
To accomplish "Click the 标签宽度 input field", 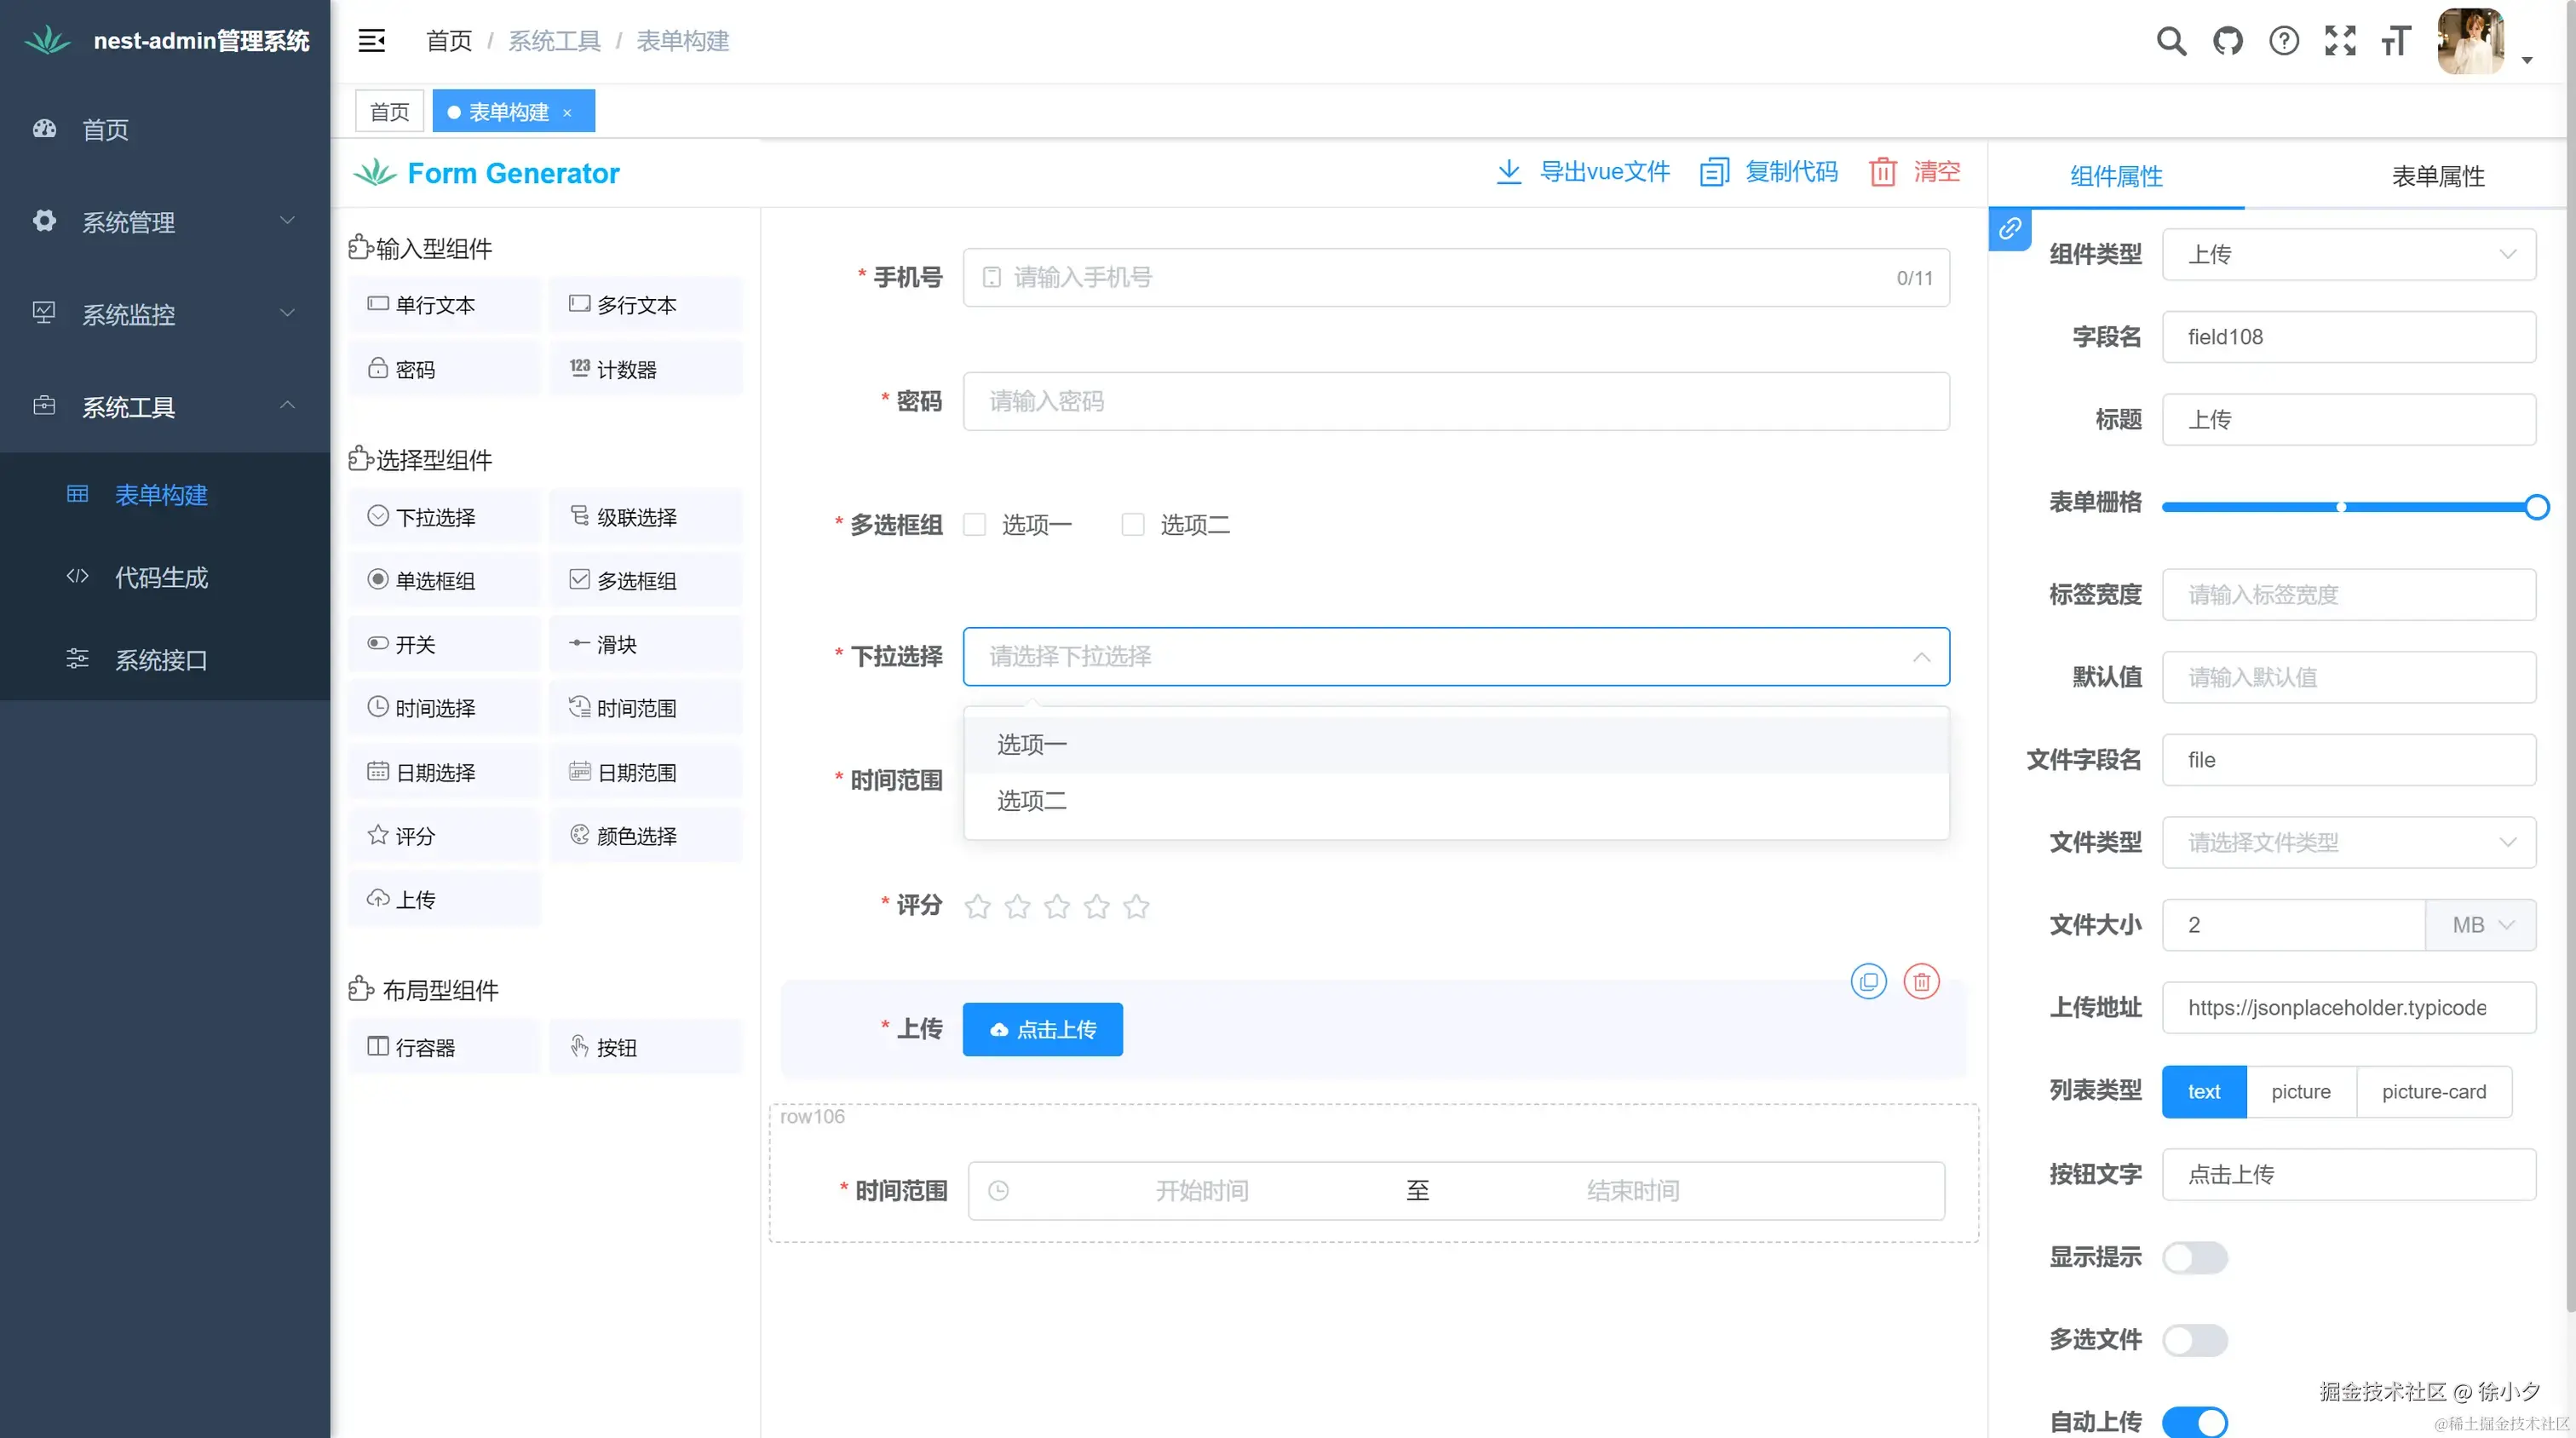I will [2348, 595].
